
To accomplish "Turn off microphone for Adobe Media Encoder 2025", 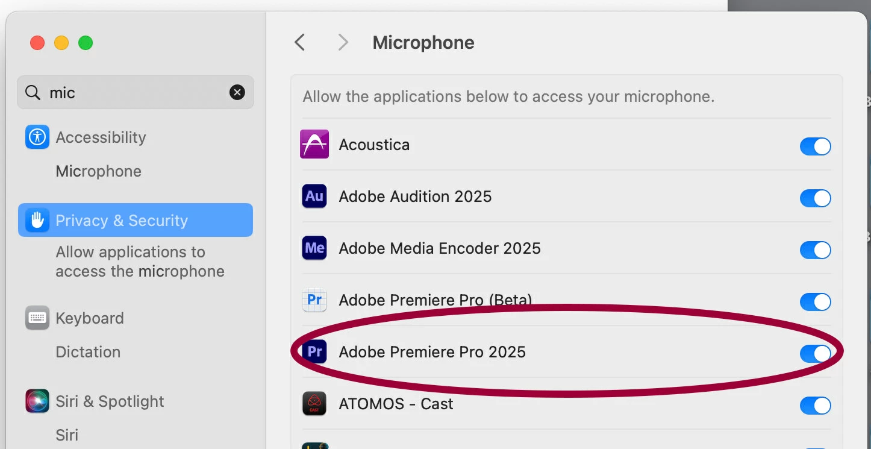I will [815, 250].
